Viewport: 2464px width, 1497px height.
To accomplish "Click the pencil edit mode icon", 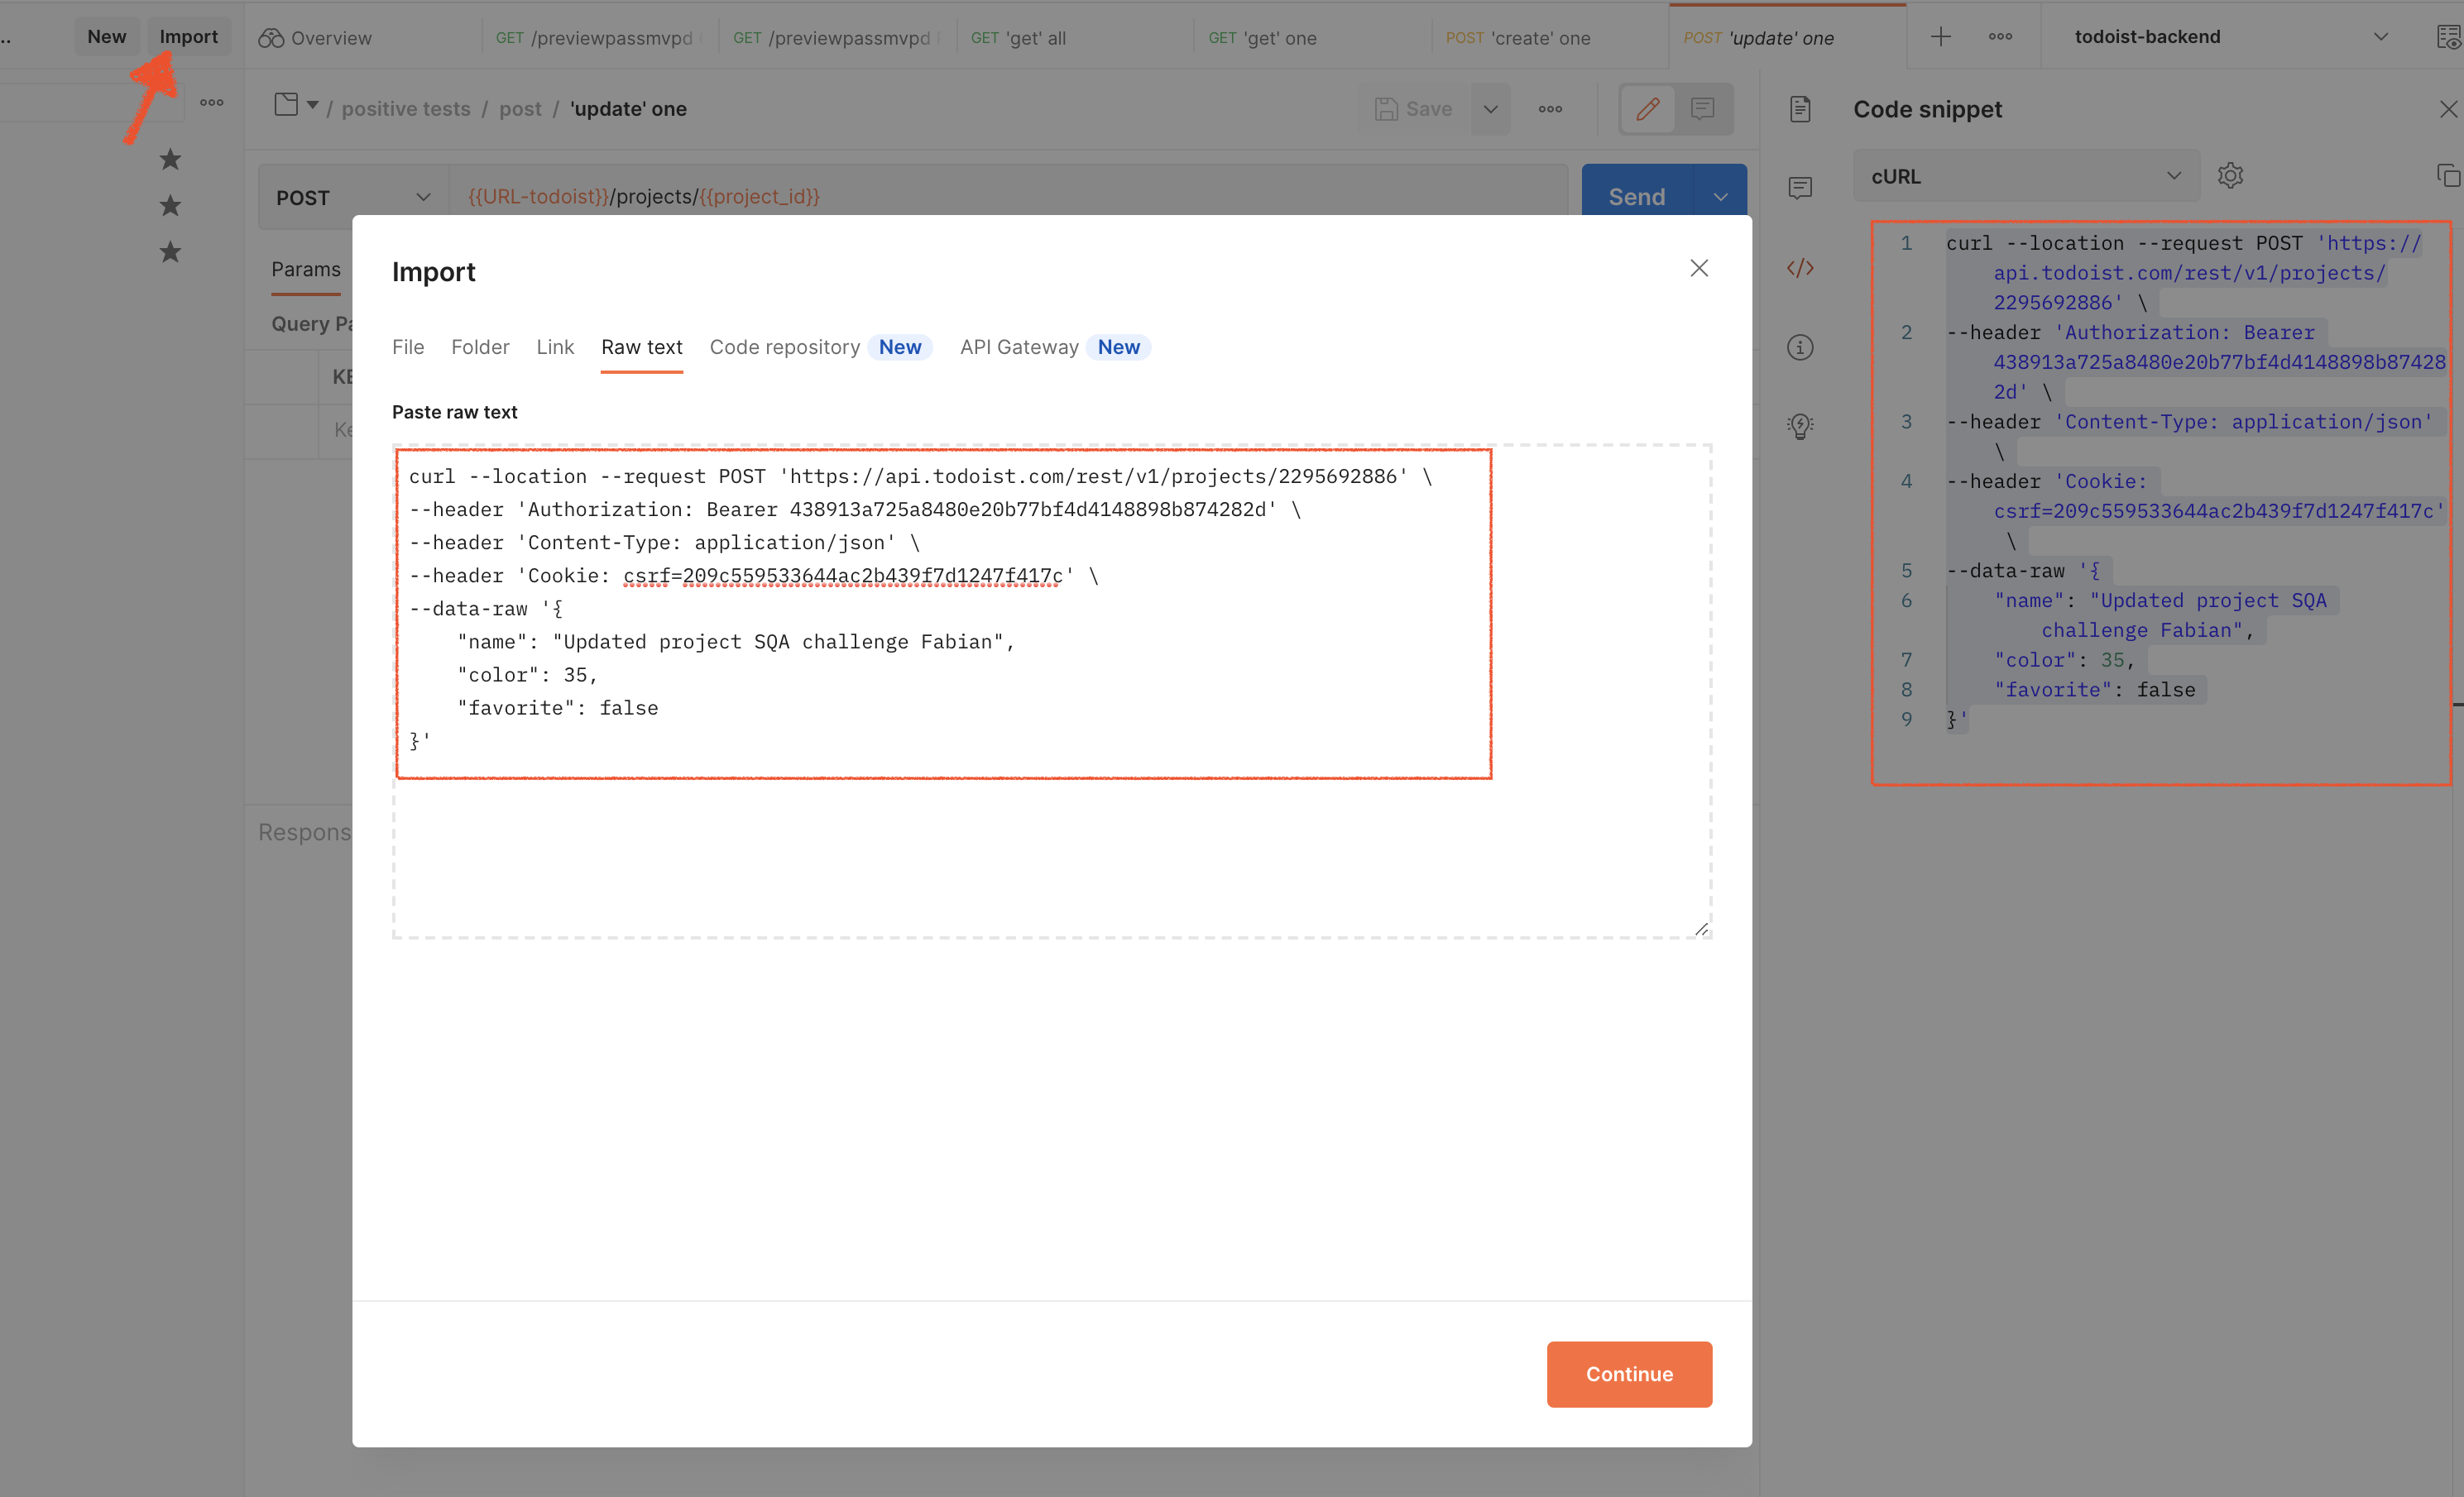I will coord(1648,109).
